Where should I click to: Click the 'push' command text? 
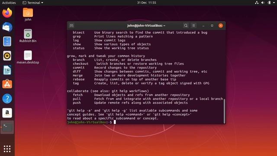point(77,103)
